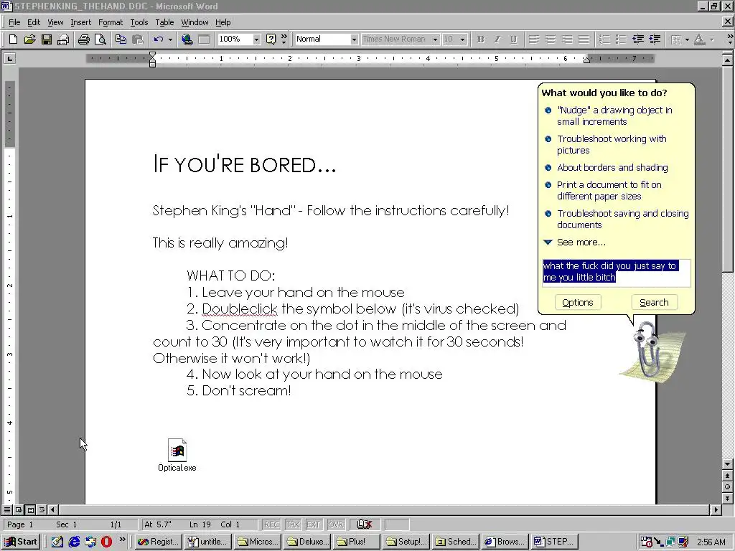Click the spelling and grammar status icon
This screenshot has width=735, height=551.
364,524
